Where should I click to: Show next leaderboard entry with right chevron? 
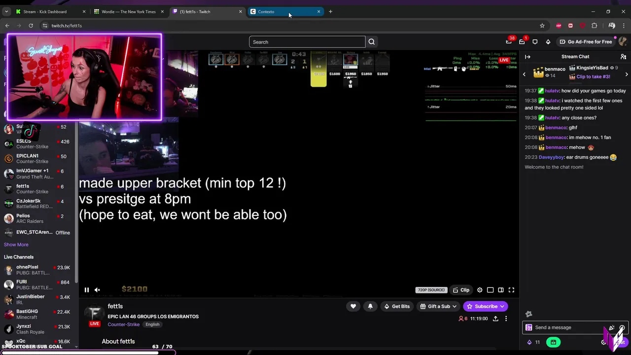click(x=627, y=74)
